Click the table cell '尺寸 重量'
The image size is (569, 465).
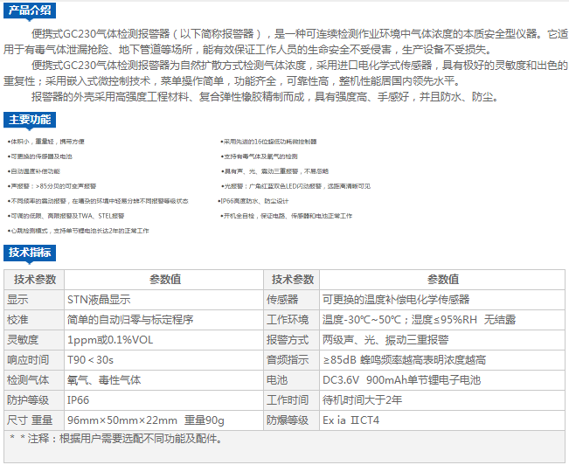point(34,420)
